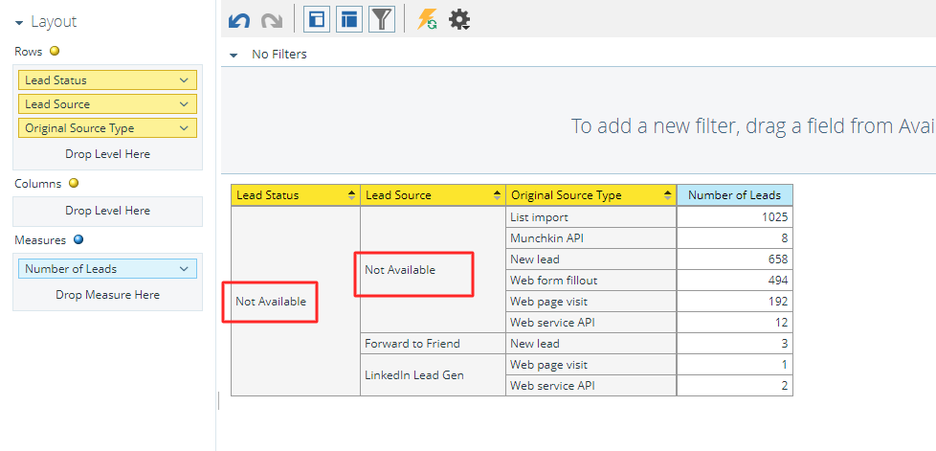
Task: Select the Number of Leads column header
Action: pos(734,194)
